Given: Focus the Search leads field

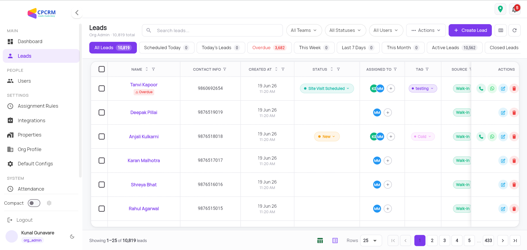Looking at the screenshot, I should [x=212, y=30].
